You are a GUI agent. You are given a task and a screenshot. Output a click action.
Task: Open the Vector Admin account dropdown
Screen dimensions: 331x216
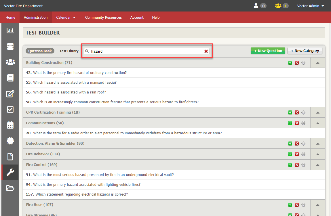point(311,6)
